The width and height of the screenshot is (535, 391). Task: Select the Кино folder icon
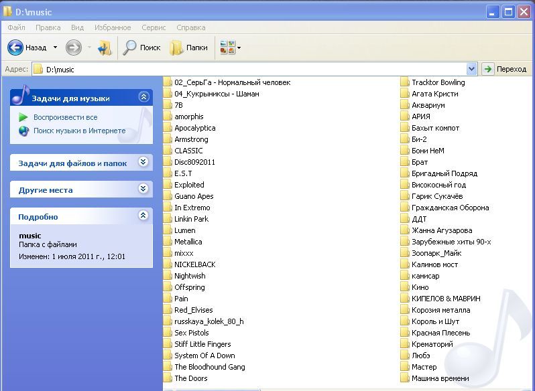pyautogui.click(x=405, y=287)
